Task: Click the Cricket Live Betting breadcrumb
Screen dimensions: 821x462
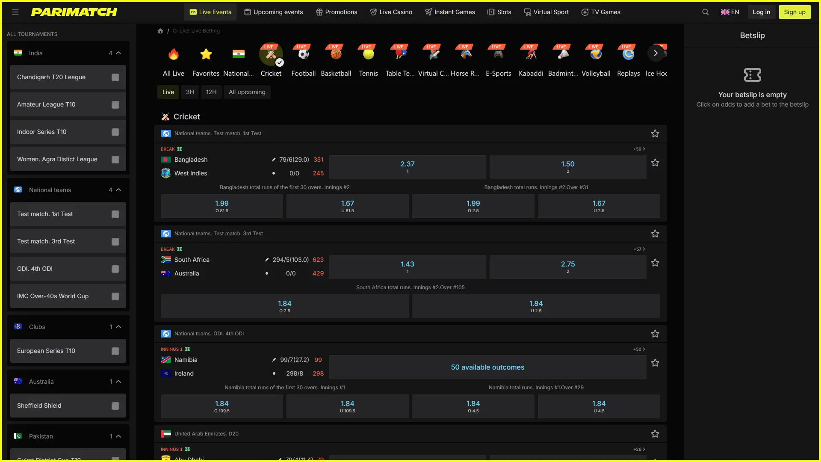Action: [x=196, y=31]
